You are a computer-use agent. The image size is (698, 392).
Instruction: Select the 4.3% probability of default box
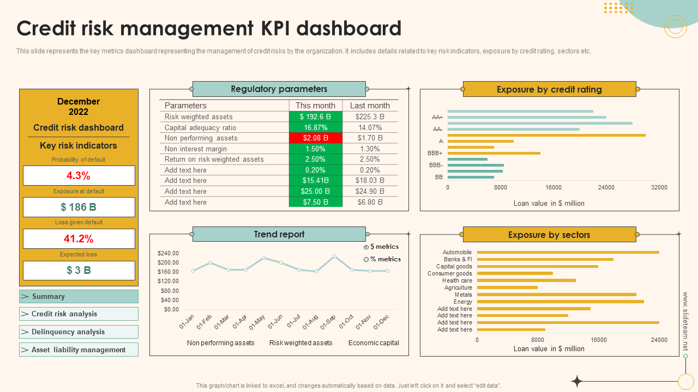(79, 175)
